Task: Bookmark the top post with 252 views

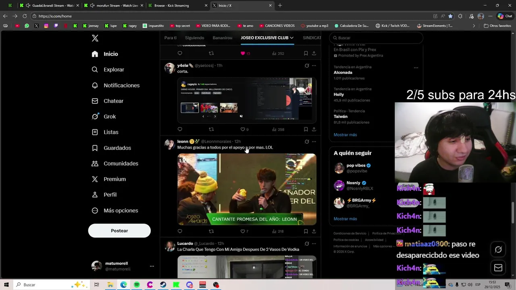Action: [306, 53]
